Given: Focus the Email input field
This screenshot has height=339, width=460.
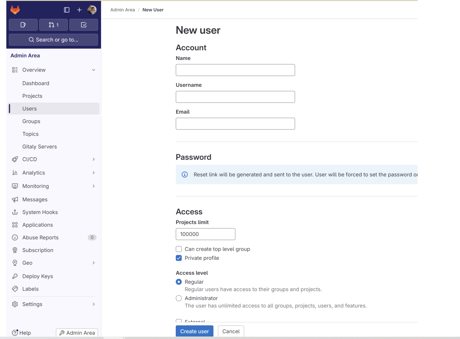Looking at the screenshot, I should pyautogui.click(x=235, y=124).
